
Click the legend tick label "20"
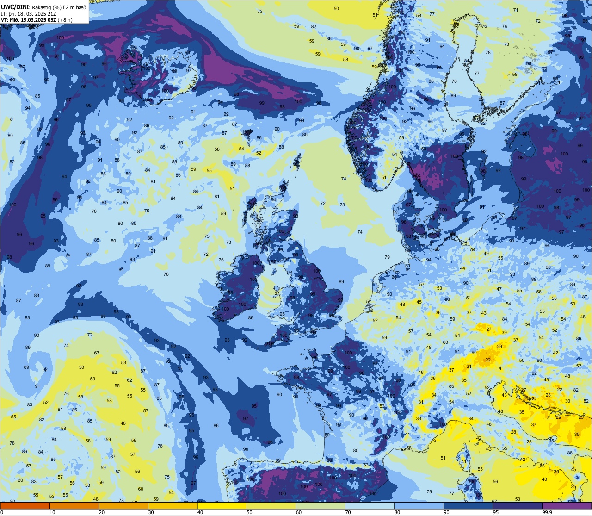pyautogui.click(x=101, y=512)
